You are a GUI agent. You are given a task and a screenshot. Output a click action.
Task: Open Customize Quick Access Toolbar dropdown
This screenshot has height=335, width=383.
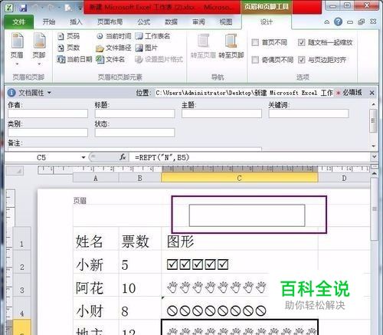pyautogui.click(x=80, y=8)
